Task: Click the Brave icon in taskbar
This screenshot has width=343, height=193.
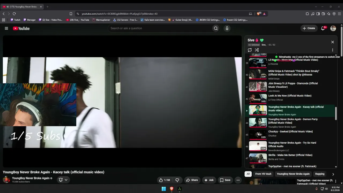Action: 171,189
